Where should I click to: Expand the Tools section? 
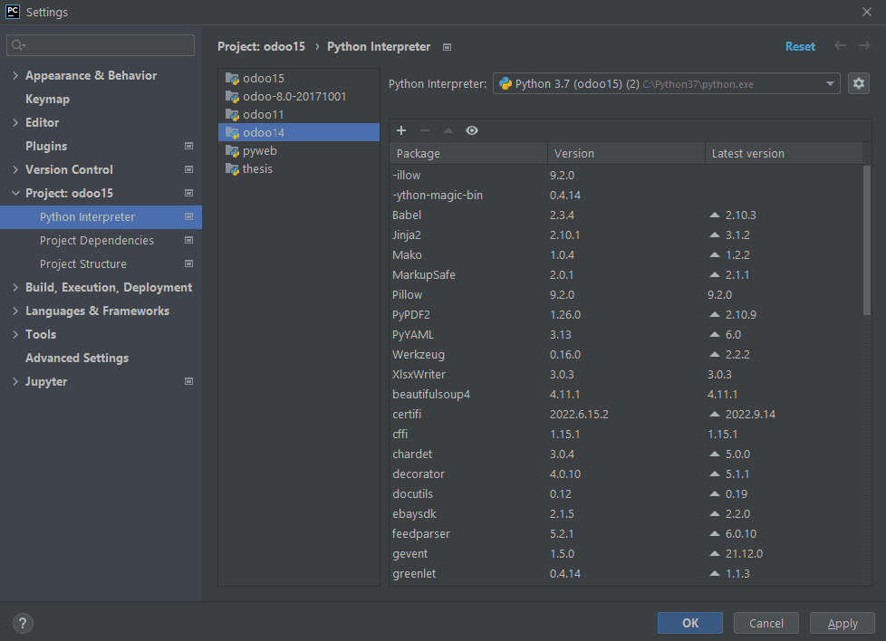[15, 334]
